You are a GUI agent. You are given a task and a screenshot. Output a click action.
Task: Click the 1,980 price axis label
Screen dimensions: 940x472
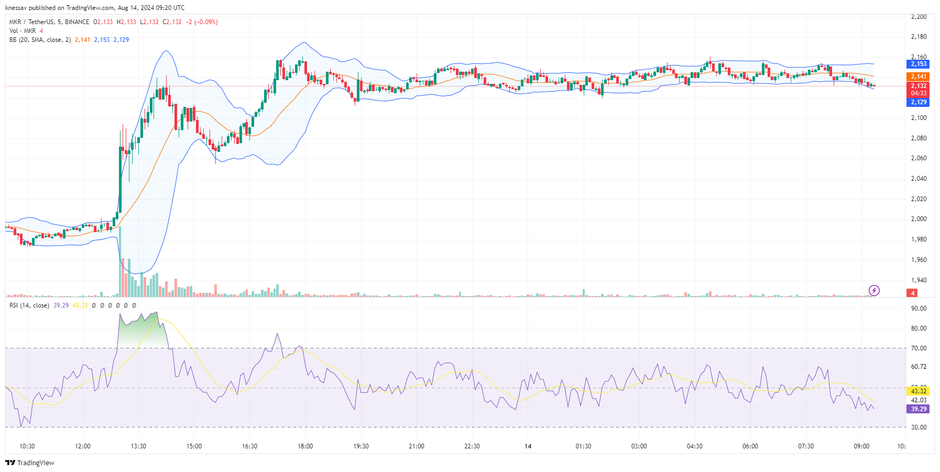(x=919, y=239)
